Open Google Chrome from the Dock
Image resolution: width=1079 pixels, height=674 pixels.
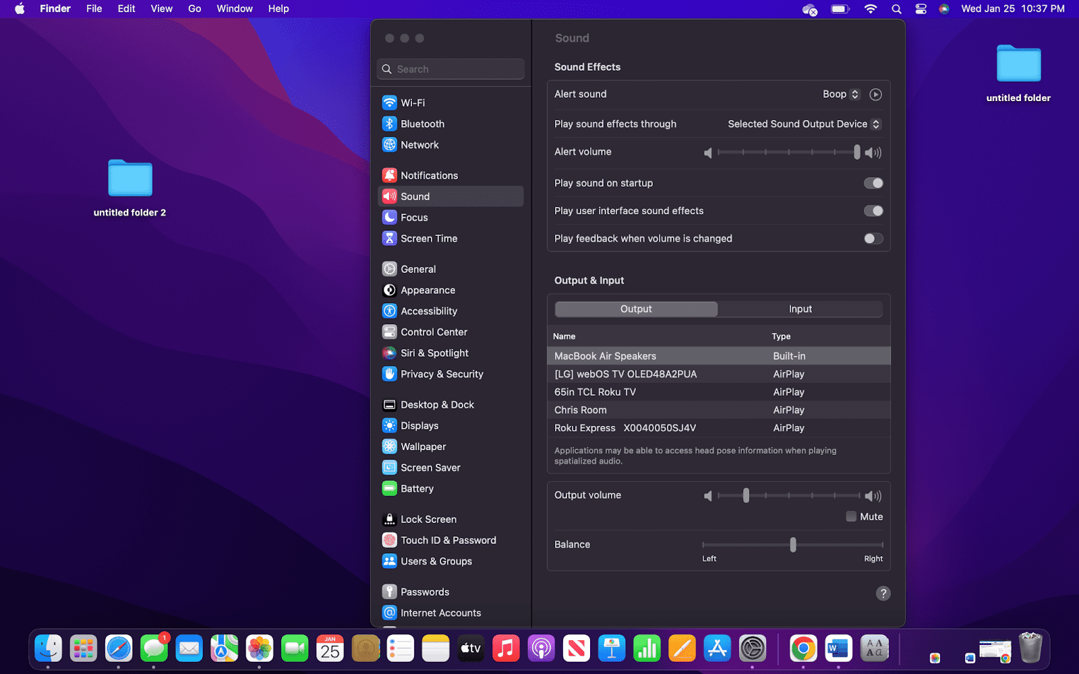(x=803, y=648)
